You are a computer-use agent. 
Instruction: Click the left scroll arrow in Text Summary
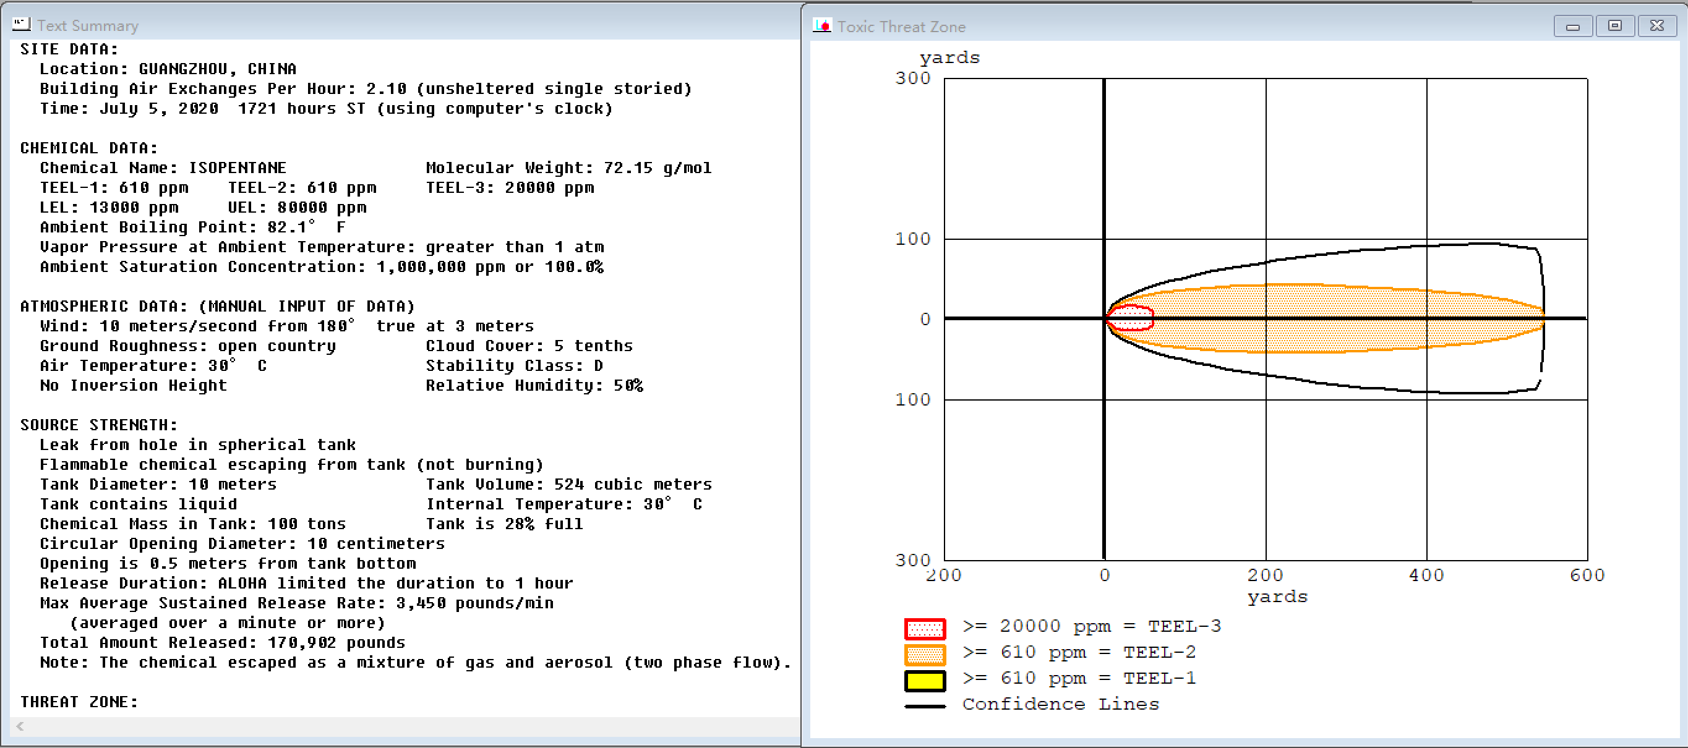tap(20, 726)
